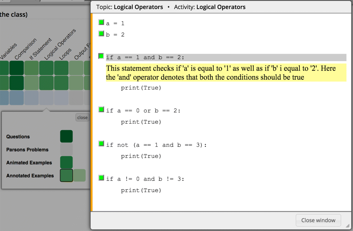This screenshot has height=231, width=353.
Task: Click the 'Comparison' column header
Action: tap(26, 49)
